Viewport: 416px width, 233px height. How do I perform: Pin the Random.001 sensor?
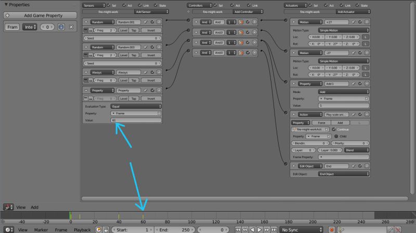pos(146,22)
